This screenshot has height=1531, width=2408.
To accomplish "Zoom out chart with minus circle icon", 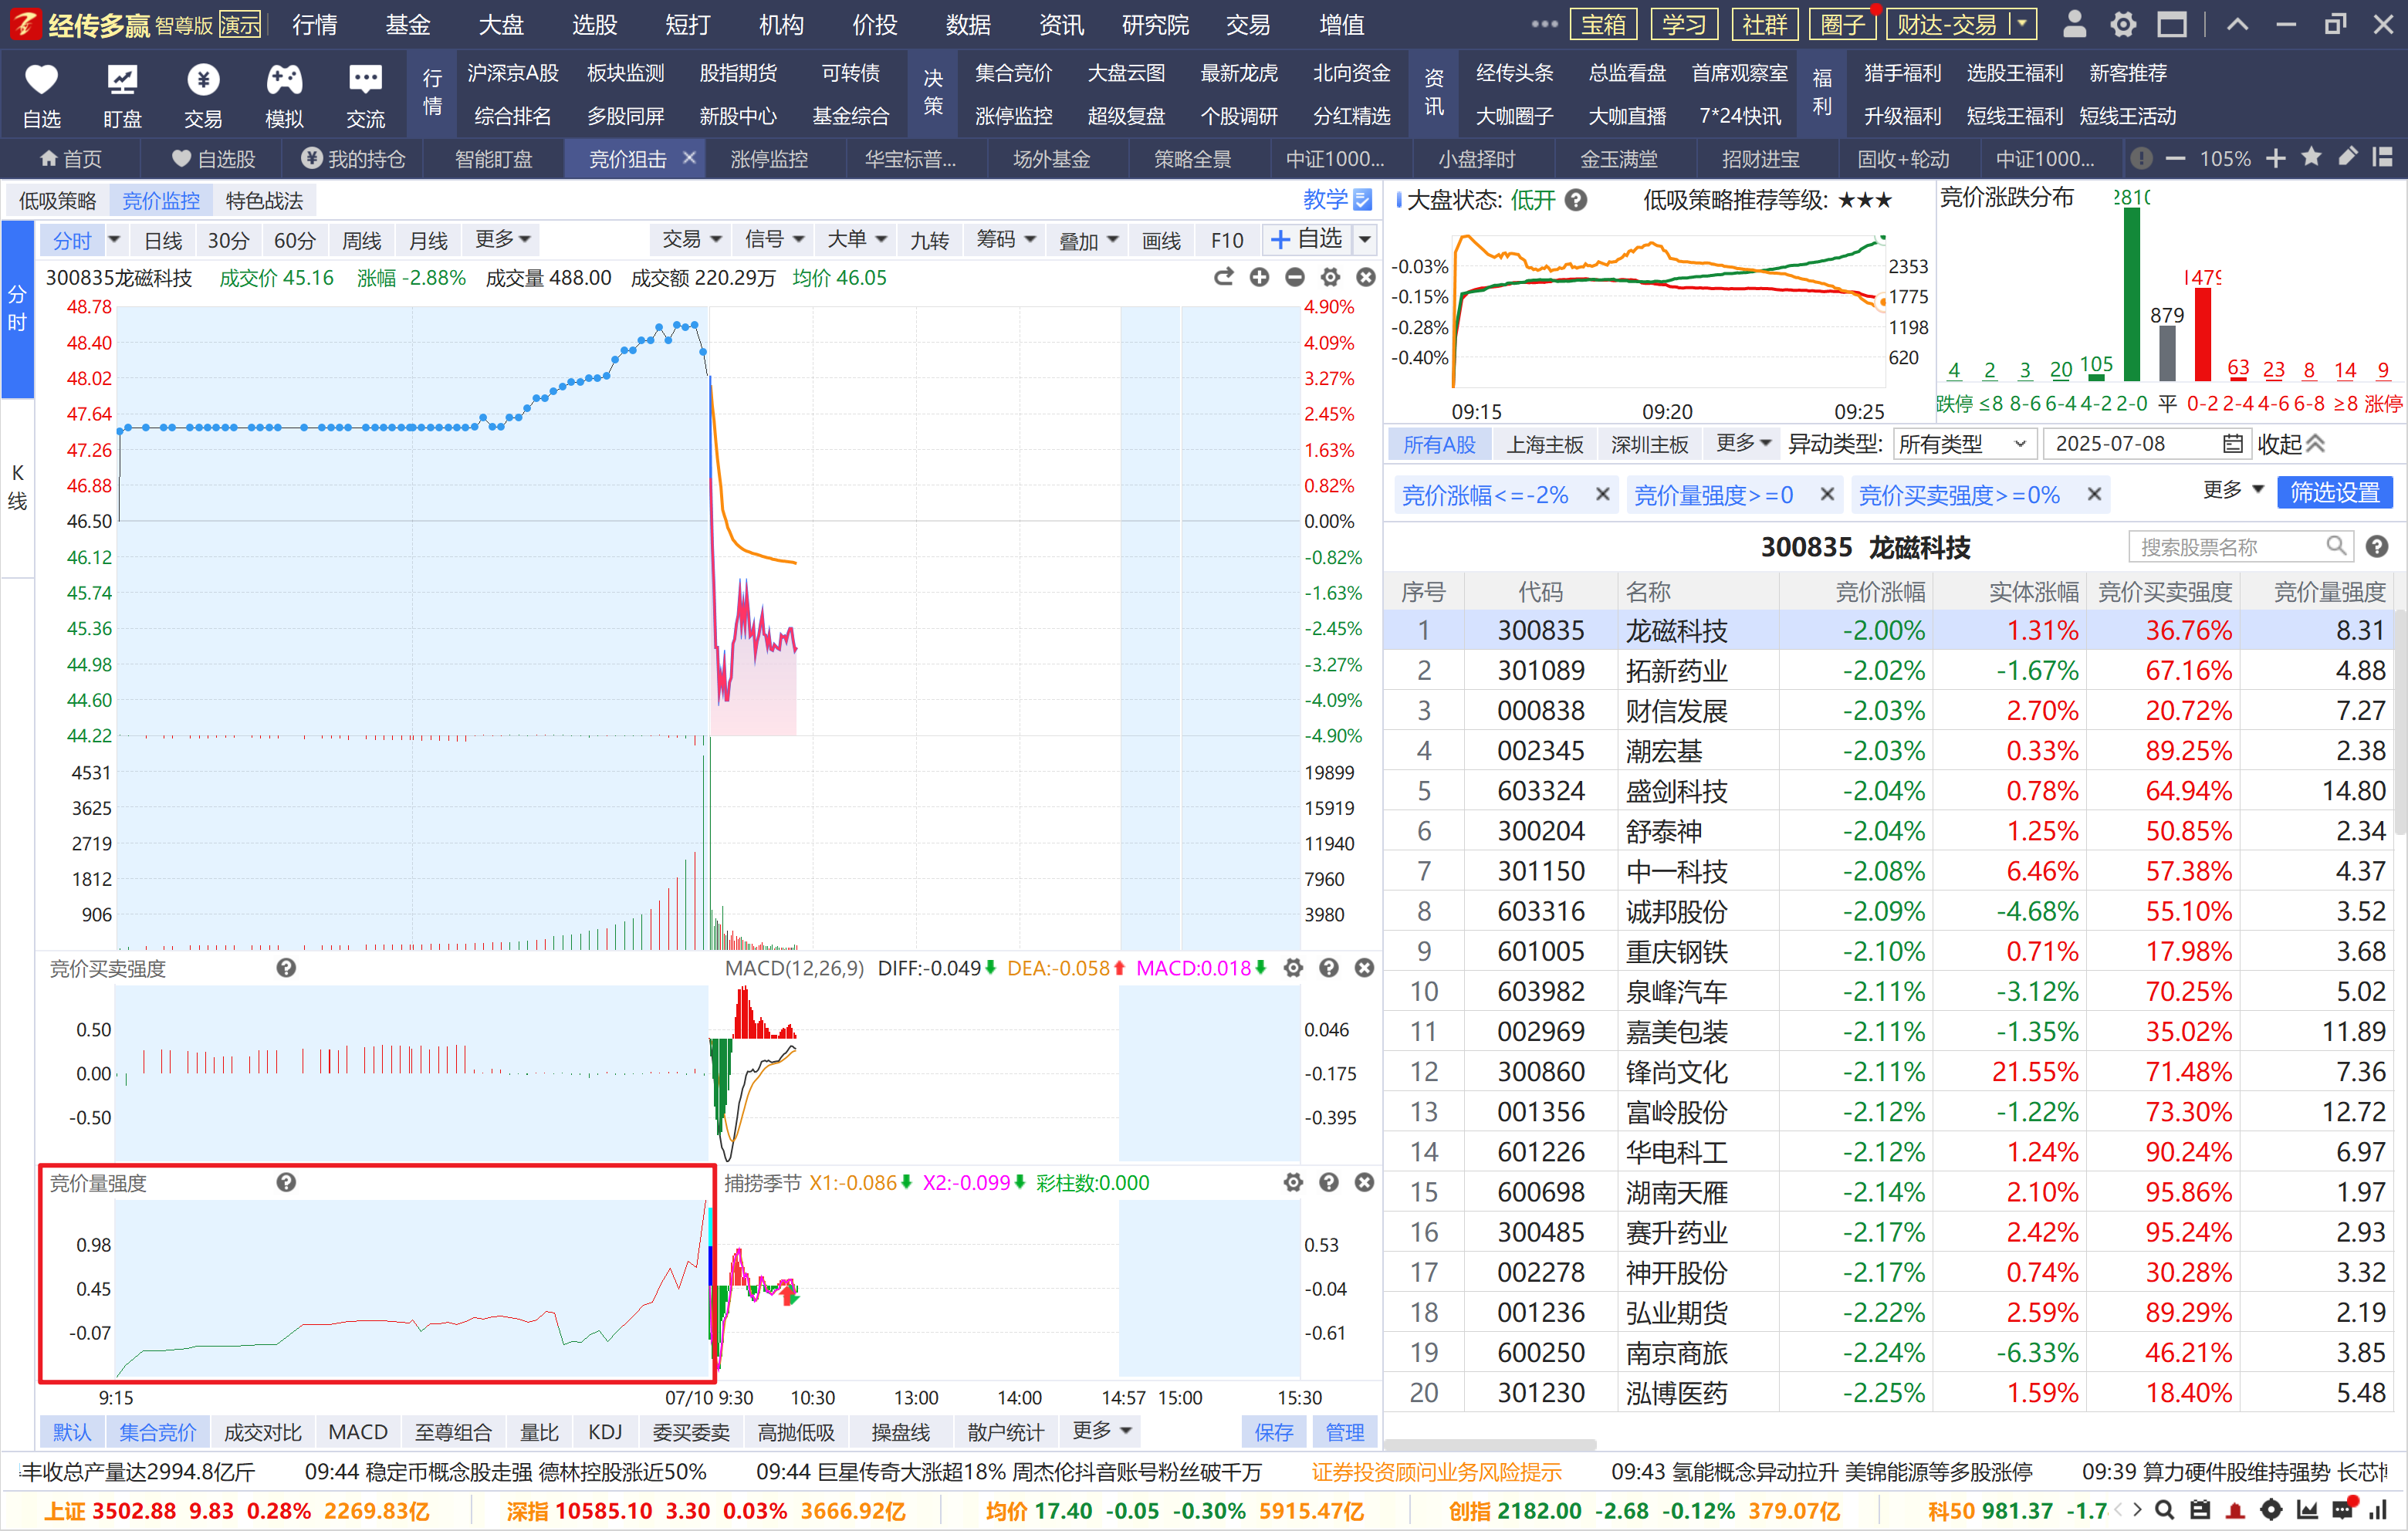I will (x=1294, y=277).
